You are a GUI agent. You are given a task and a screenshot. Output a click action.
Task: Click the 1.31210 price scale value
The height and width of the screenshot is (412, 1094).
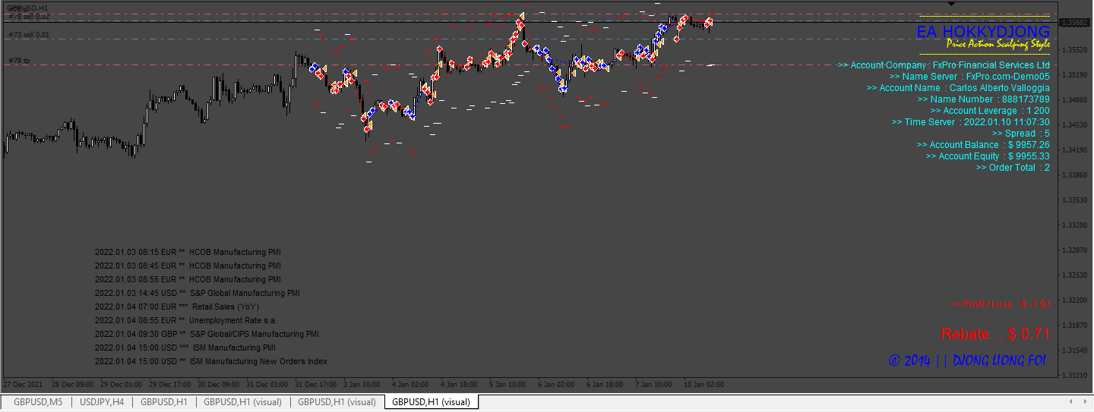pos(1075,376)
